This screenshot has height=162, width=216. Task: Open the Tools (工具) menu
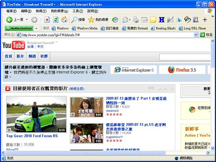tap(78, 11)
